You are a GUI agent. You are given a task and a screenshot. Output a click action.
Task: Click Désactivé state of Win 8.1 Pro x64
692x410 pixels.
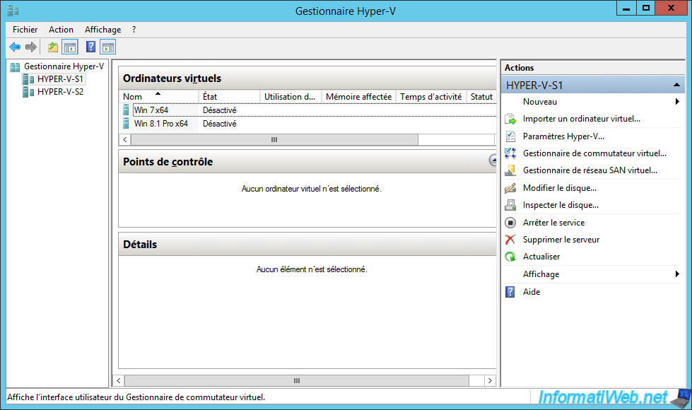220,124
